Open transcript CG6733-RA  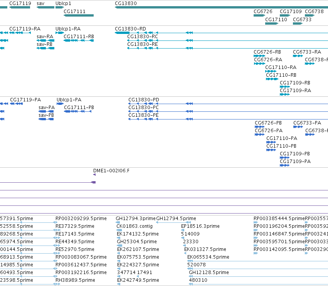[307, 52]
